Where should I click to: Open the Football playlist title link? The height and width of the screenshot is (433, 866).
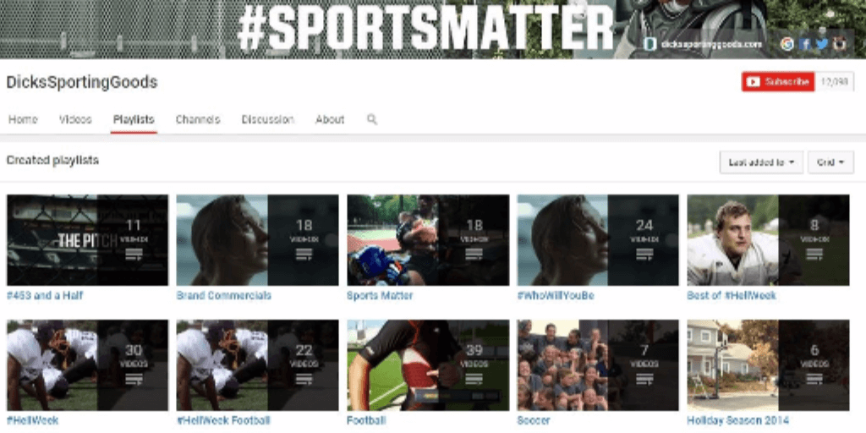point(366,420)
